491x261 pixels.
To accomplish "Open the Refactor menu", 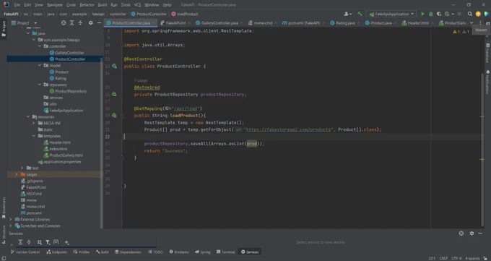I will tap(87, 5).
